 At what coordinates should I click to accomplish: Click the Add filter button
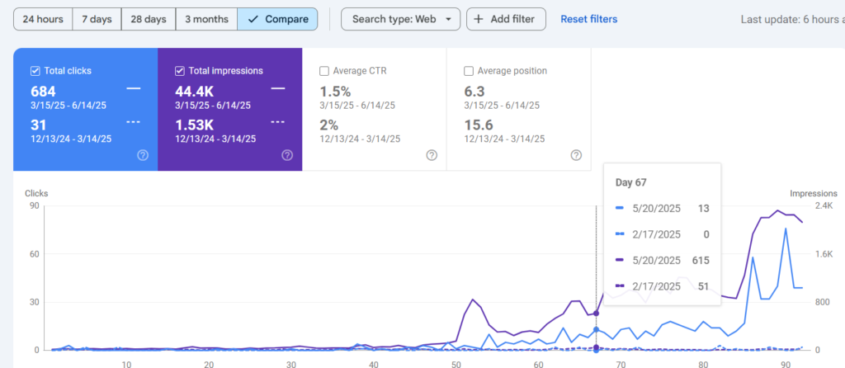click(x=506, y=19)
